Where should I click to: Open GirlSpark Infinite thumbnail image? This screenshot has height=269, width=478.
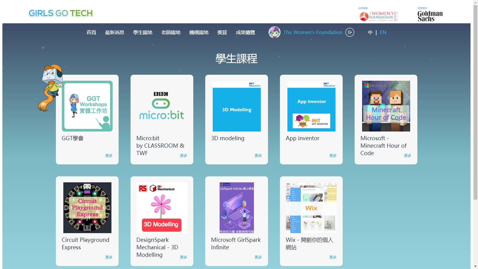click(237, 208)
